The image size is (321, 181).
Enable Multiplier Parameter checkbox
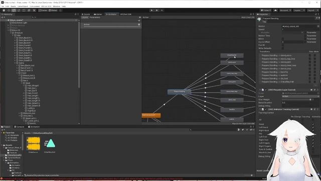pos(305,32)
